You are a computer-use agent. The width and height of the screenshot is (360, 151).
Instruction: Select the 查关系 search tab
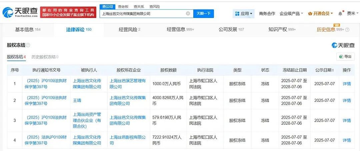pyautogui.click(x=139, y=7)
